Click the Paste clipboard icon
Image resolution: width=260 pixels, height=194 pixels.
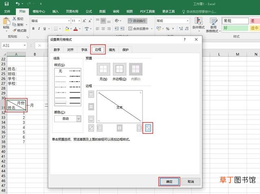click(x=6, y=22)
